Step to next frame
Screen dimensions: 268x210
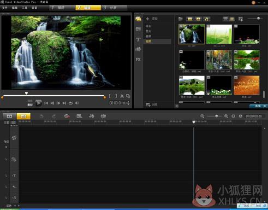pos(58,103)
